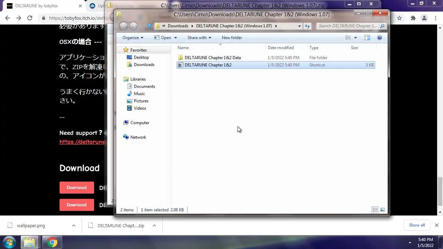Select Libraries in the navigation pane
Screen dimensions: 443x249
tap(138, 79)
